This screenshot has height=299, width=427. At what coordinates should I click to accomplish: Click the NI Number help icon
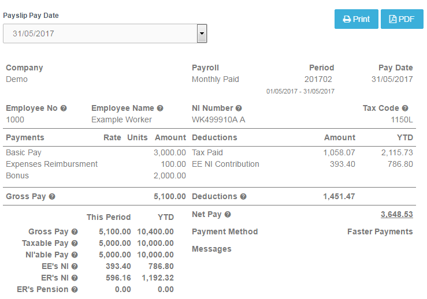point(239,109)
